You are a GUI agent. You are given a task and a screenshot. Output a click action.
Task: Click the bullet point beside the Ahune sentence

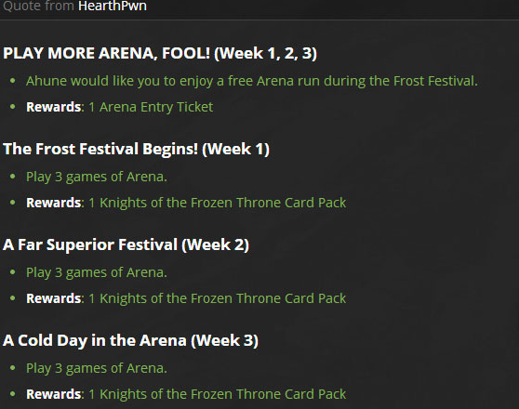coord(13,81)
